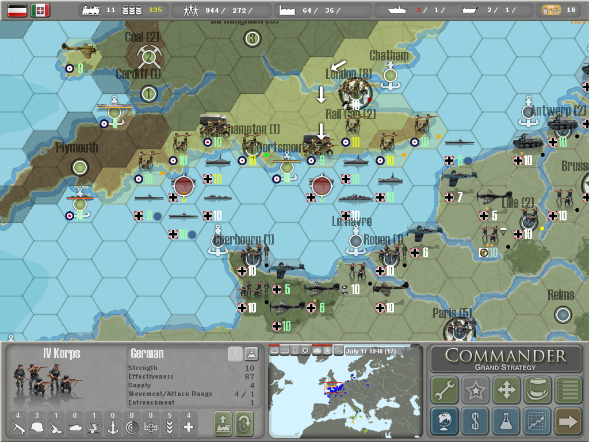Viewport: 589px width, 442px height.
Task: Open the top hat diplomacy button
Action: 537,390
